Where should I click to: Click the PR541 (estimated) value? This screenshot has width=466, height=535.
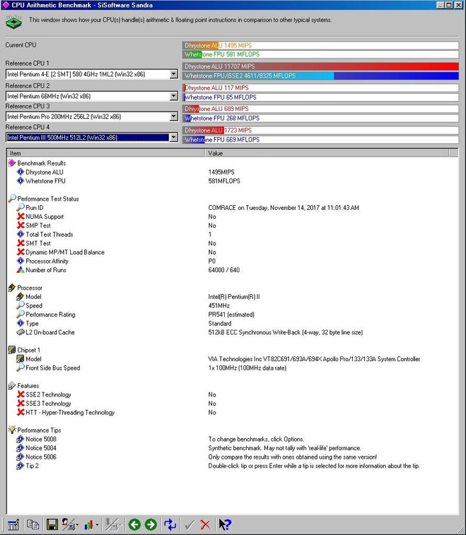click(x=231, y=314)
